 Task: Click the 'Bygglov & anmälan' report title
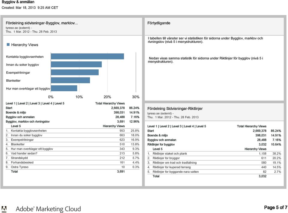(x=18, y=2)
